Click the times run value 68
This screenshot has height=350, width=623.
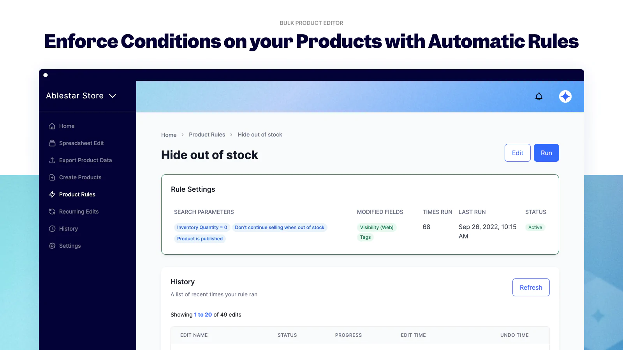tap(426, 227)
